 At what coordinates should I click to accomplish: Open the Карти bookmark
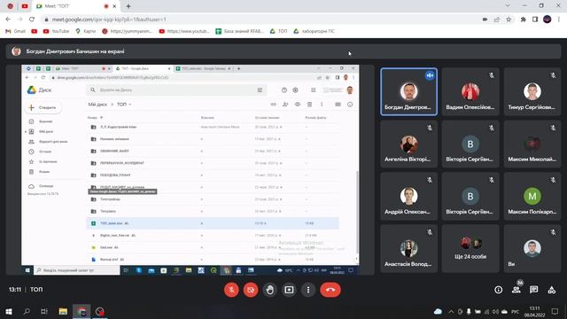(x=86, y=31)
